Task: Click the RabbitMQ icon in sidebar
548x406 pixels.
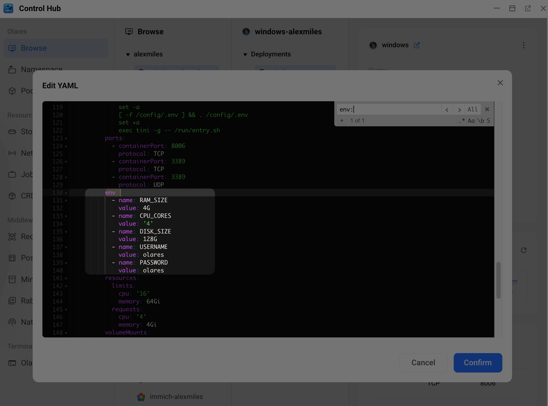Action: [x=12, y=301]
